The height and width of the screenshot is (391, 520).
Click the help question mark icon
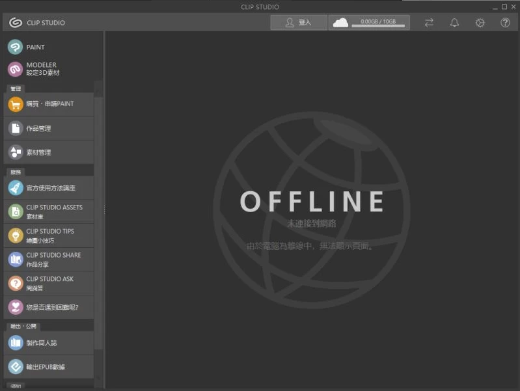click(x=505, y=23)
